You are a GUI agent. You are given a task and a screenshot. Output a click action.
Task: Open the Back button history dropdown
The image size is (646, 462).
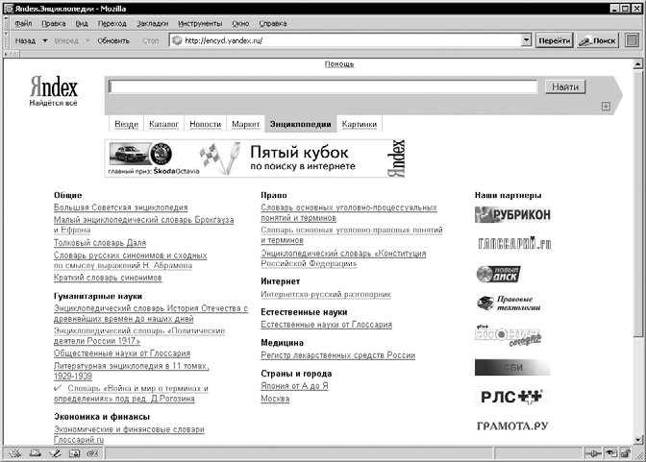45,40
